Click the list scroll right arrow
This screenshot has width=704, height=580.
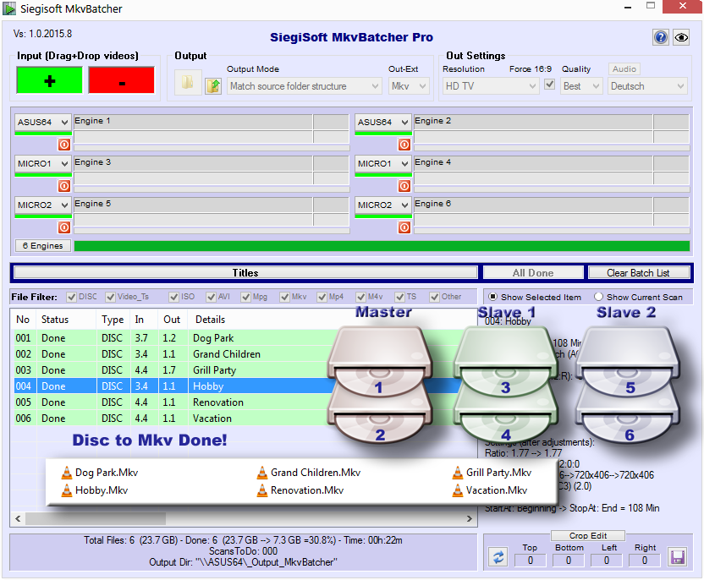469,518
